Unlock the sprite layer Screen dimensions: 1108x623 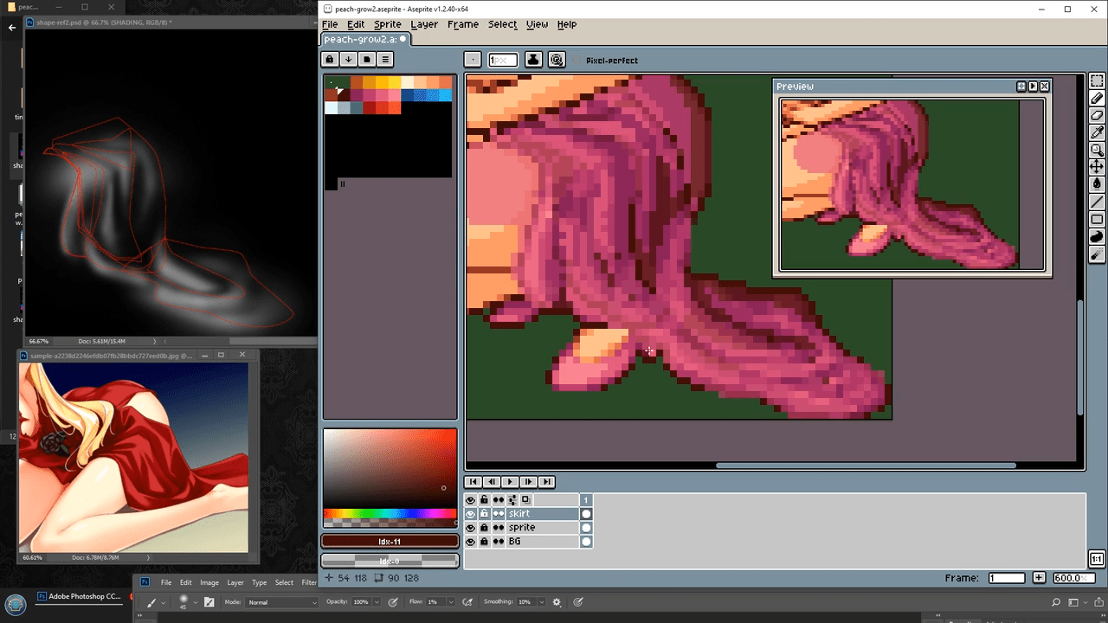tap(484, 528)
